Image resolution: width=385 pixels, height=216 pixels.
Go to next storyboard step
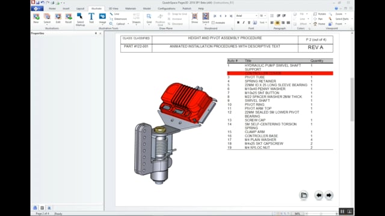[226, 16]
